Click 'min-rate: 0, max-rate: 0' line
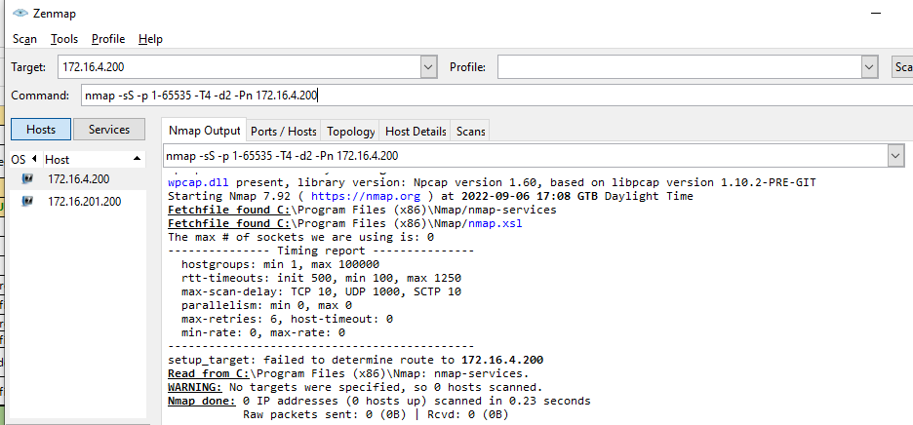Screen dimensions: 913x425 [263, 332]
